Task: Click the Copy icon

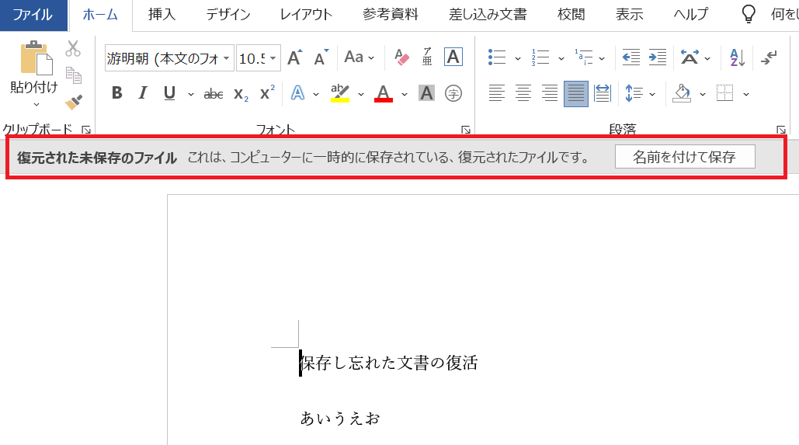Action: 73,75
